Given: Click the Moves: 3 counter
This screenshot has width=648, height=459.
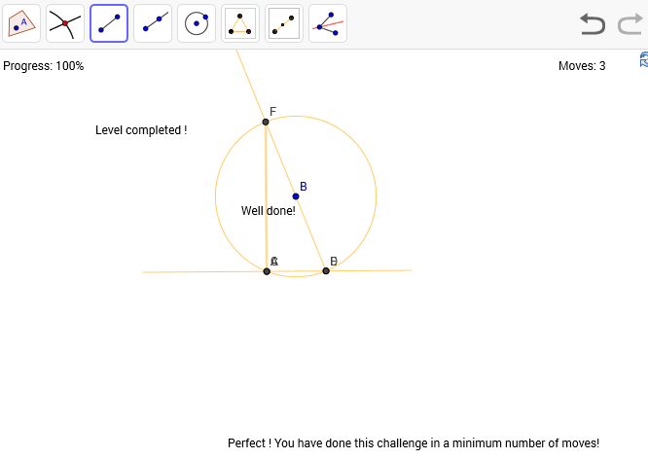Looking at the screenshot, I should 582,66.
